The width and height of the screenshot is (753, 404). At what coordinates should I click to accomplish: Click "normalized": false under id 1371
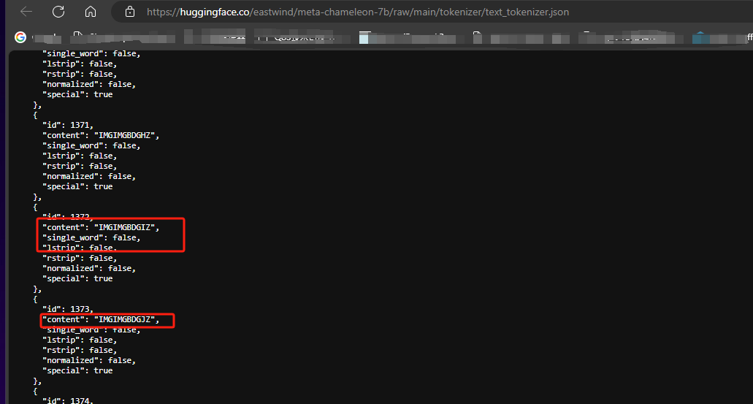click(89, 176)
